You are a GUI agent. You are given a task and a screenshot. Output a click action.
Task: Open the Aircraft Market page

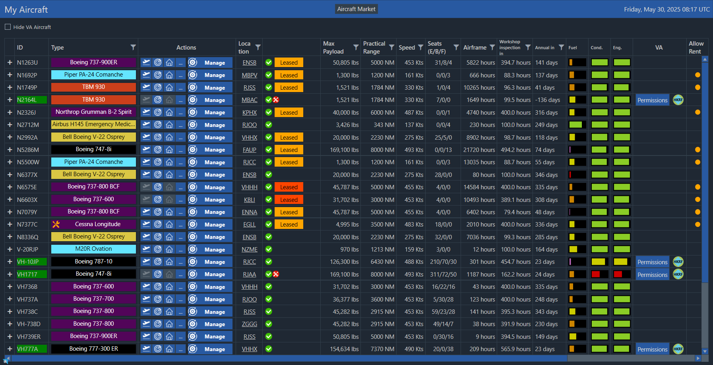[356, 9]
